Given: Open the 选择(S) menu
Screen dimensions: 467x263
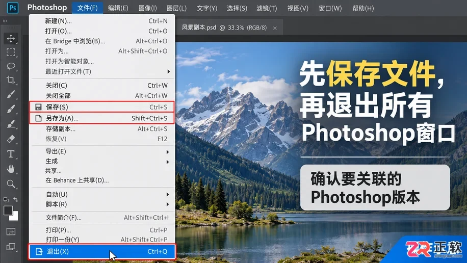Looking at the screenshot, I should click(237, 8).
